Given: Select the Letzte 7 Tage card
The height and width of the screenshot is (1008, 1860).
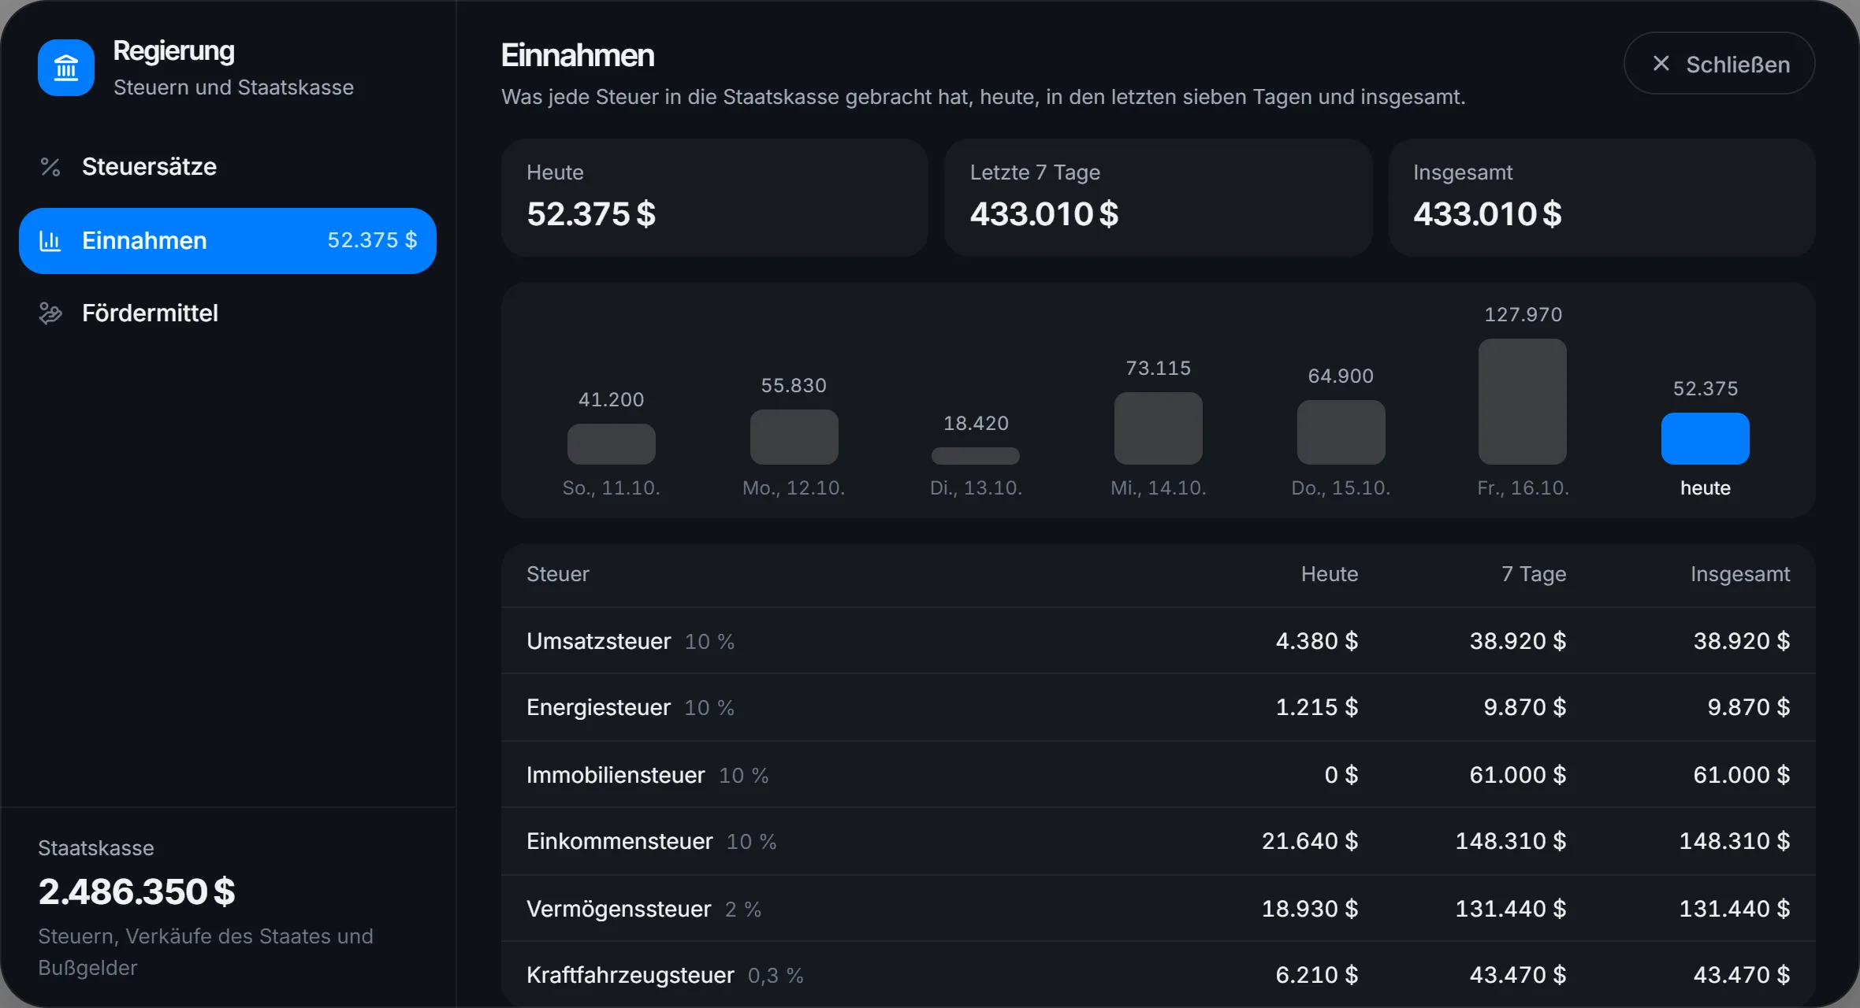Looking at the screenshot, I should tap(1159, 198).
